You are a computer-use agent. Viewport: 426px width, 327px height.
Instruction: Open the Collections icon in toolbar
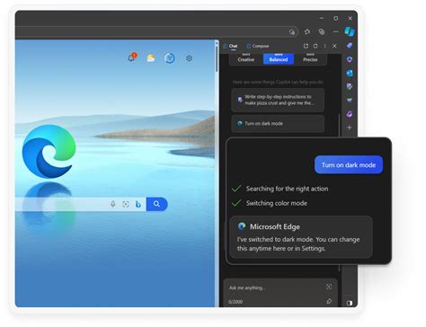[x=322, y=31]
